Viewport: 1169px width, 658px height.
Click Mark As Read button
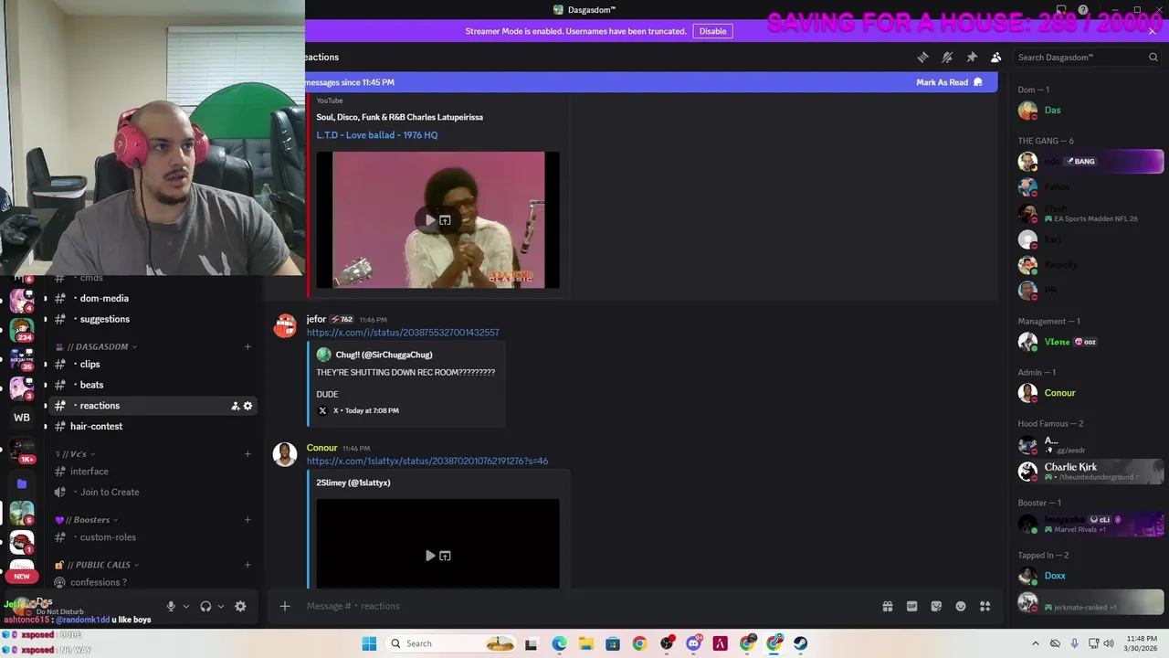(949, 82)
